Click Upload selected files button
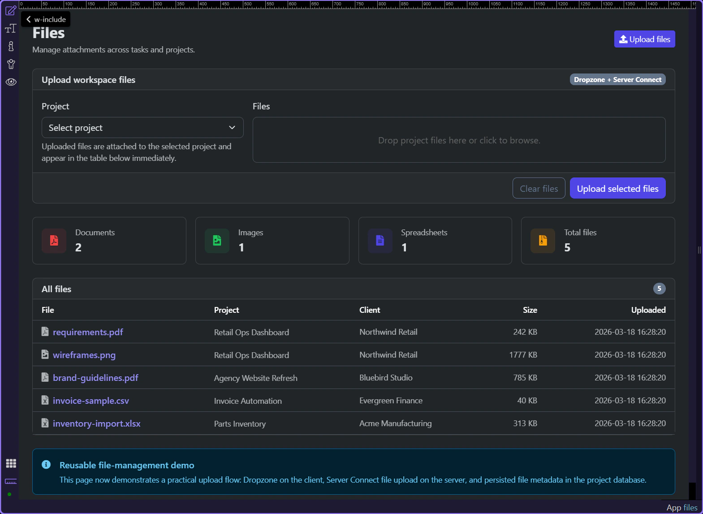The height and width of the screenshot is (514, 703). click(x=617, y=189)
